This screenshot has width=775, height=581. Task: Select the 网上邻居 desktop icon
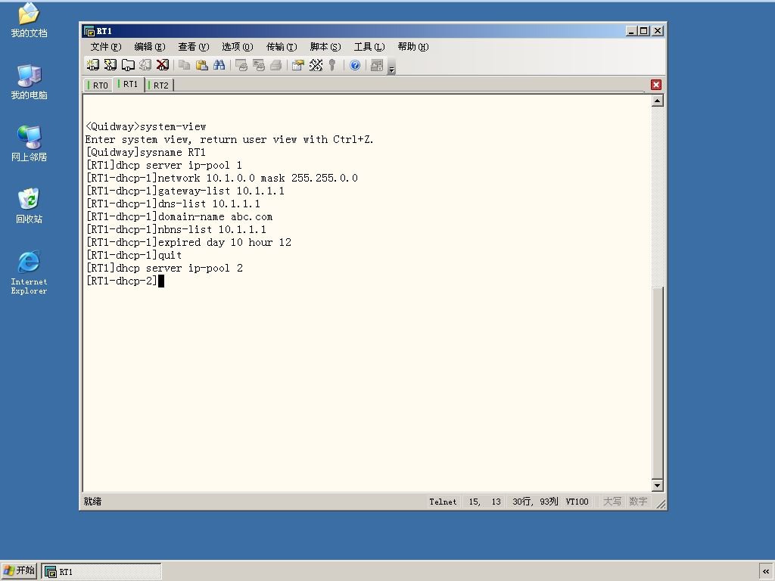pos(29,144)
